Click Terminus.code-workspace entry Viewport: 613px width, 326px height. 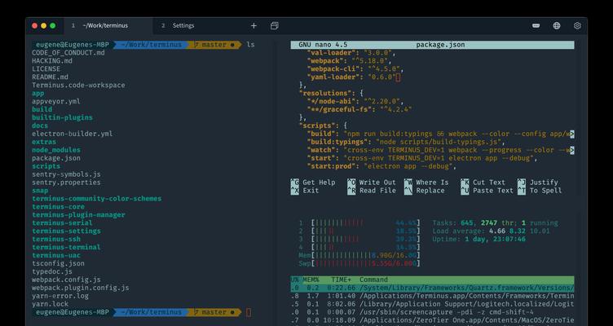(78, 86)
